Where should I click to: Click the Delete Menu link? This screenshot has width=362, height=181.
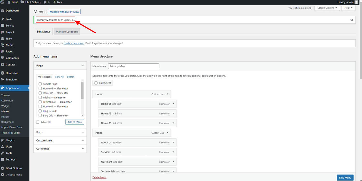[x=99, y=177]
